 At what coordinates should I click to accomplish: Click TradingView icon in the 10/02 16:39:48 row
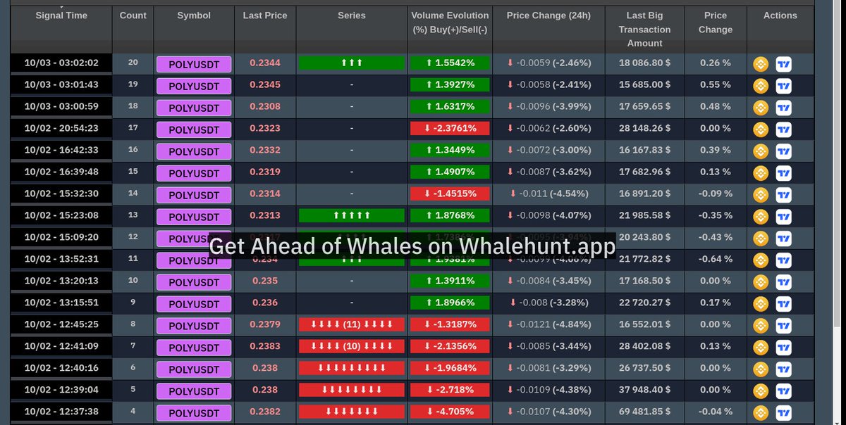(x=783, y=173)
